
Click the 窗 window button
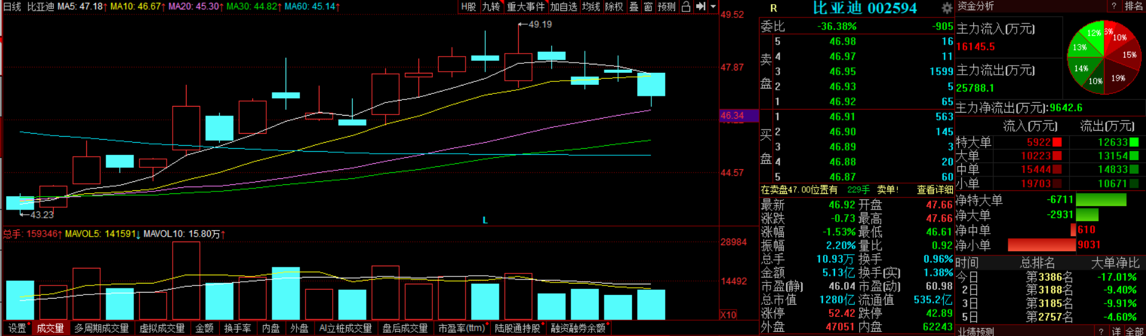[648, 7]
